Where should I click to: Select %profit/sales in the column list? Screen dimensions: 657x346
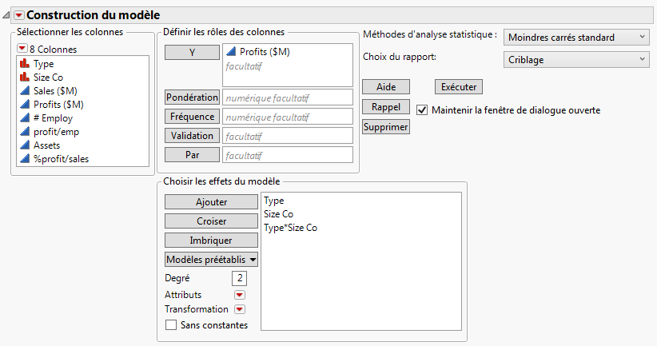tap(61, 159)
